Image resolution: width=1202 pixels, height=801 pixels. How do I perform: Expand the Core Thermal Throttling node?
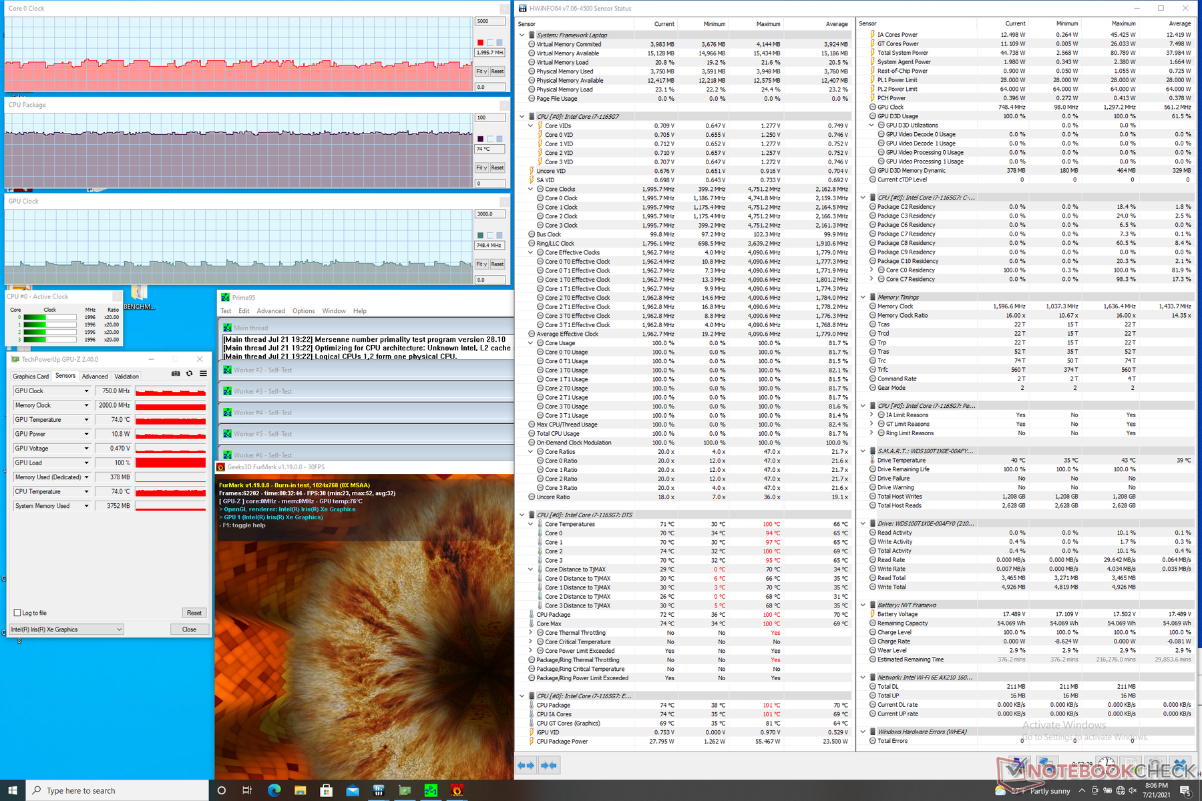(x=531, y=633)
